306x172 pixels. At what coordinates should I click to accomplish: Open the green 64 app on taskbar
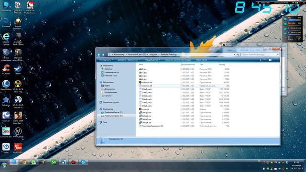54,162
